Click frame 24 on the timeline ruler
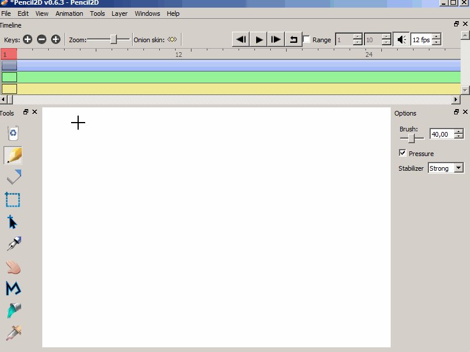 click(369, 55)
